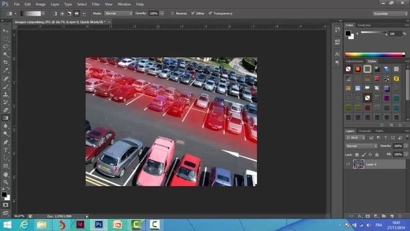Select the History Brush tool
The height and width of the screenshot is (231, 410).
(6, 102)
